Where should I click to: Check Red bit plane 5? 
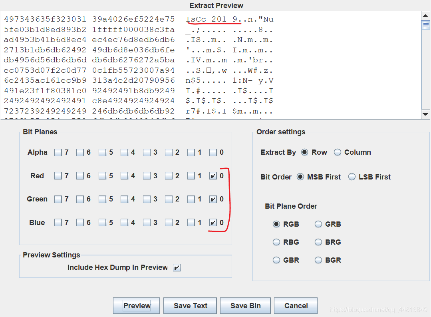[x=102, y=176]
